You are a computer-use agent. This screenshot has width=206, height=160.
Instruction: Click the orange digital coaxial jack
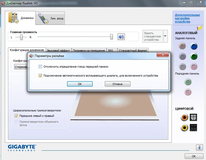[184, 117]
